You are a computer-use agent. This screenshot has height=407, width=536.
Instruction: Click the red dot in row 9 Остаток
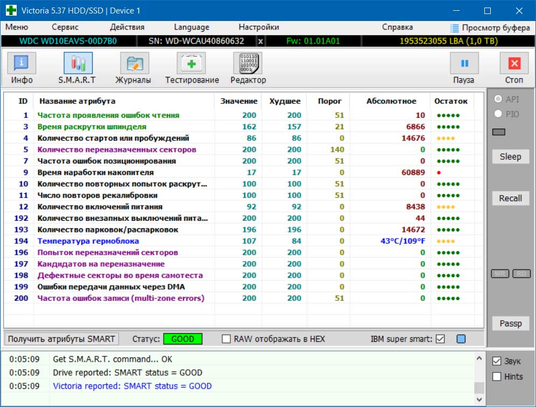pos(439,173)
